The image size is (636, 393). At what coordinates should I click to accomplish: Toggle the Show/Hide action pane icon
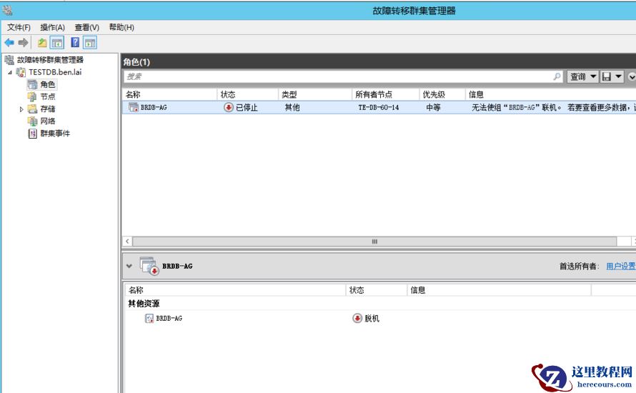click(90, 43)
